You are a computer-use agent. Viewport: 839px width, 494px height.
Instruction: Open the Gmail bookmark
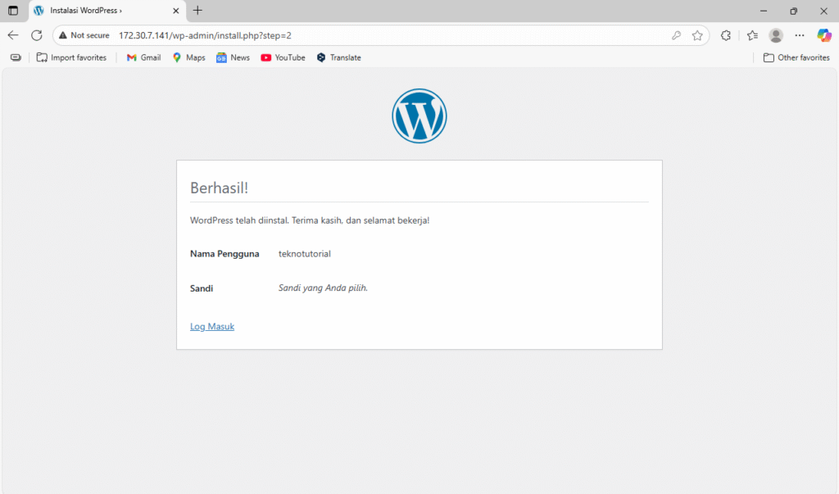tap(143, 57)
